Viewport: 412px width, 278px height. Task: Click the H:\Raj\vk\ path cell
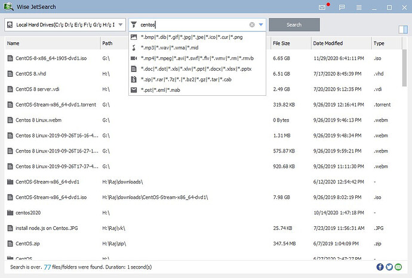tap(114, 228)
